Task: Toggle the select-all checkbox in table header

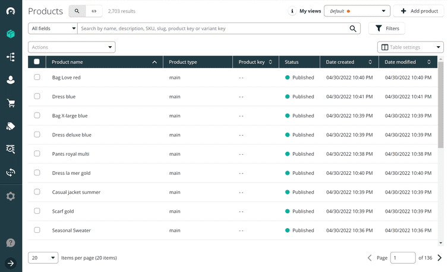Action: tap(37, 62)
